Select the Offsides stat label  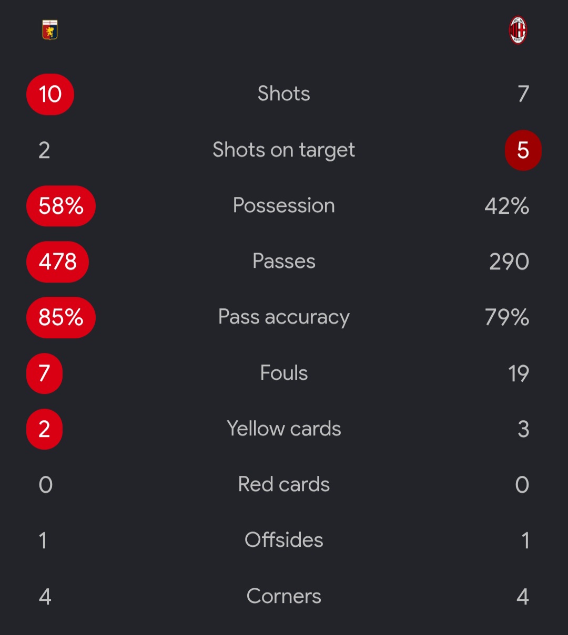tap(284, 540)
